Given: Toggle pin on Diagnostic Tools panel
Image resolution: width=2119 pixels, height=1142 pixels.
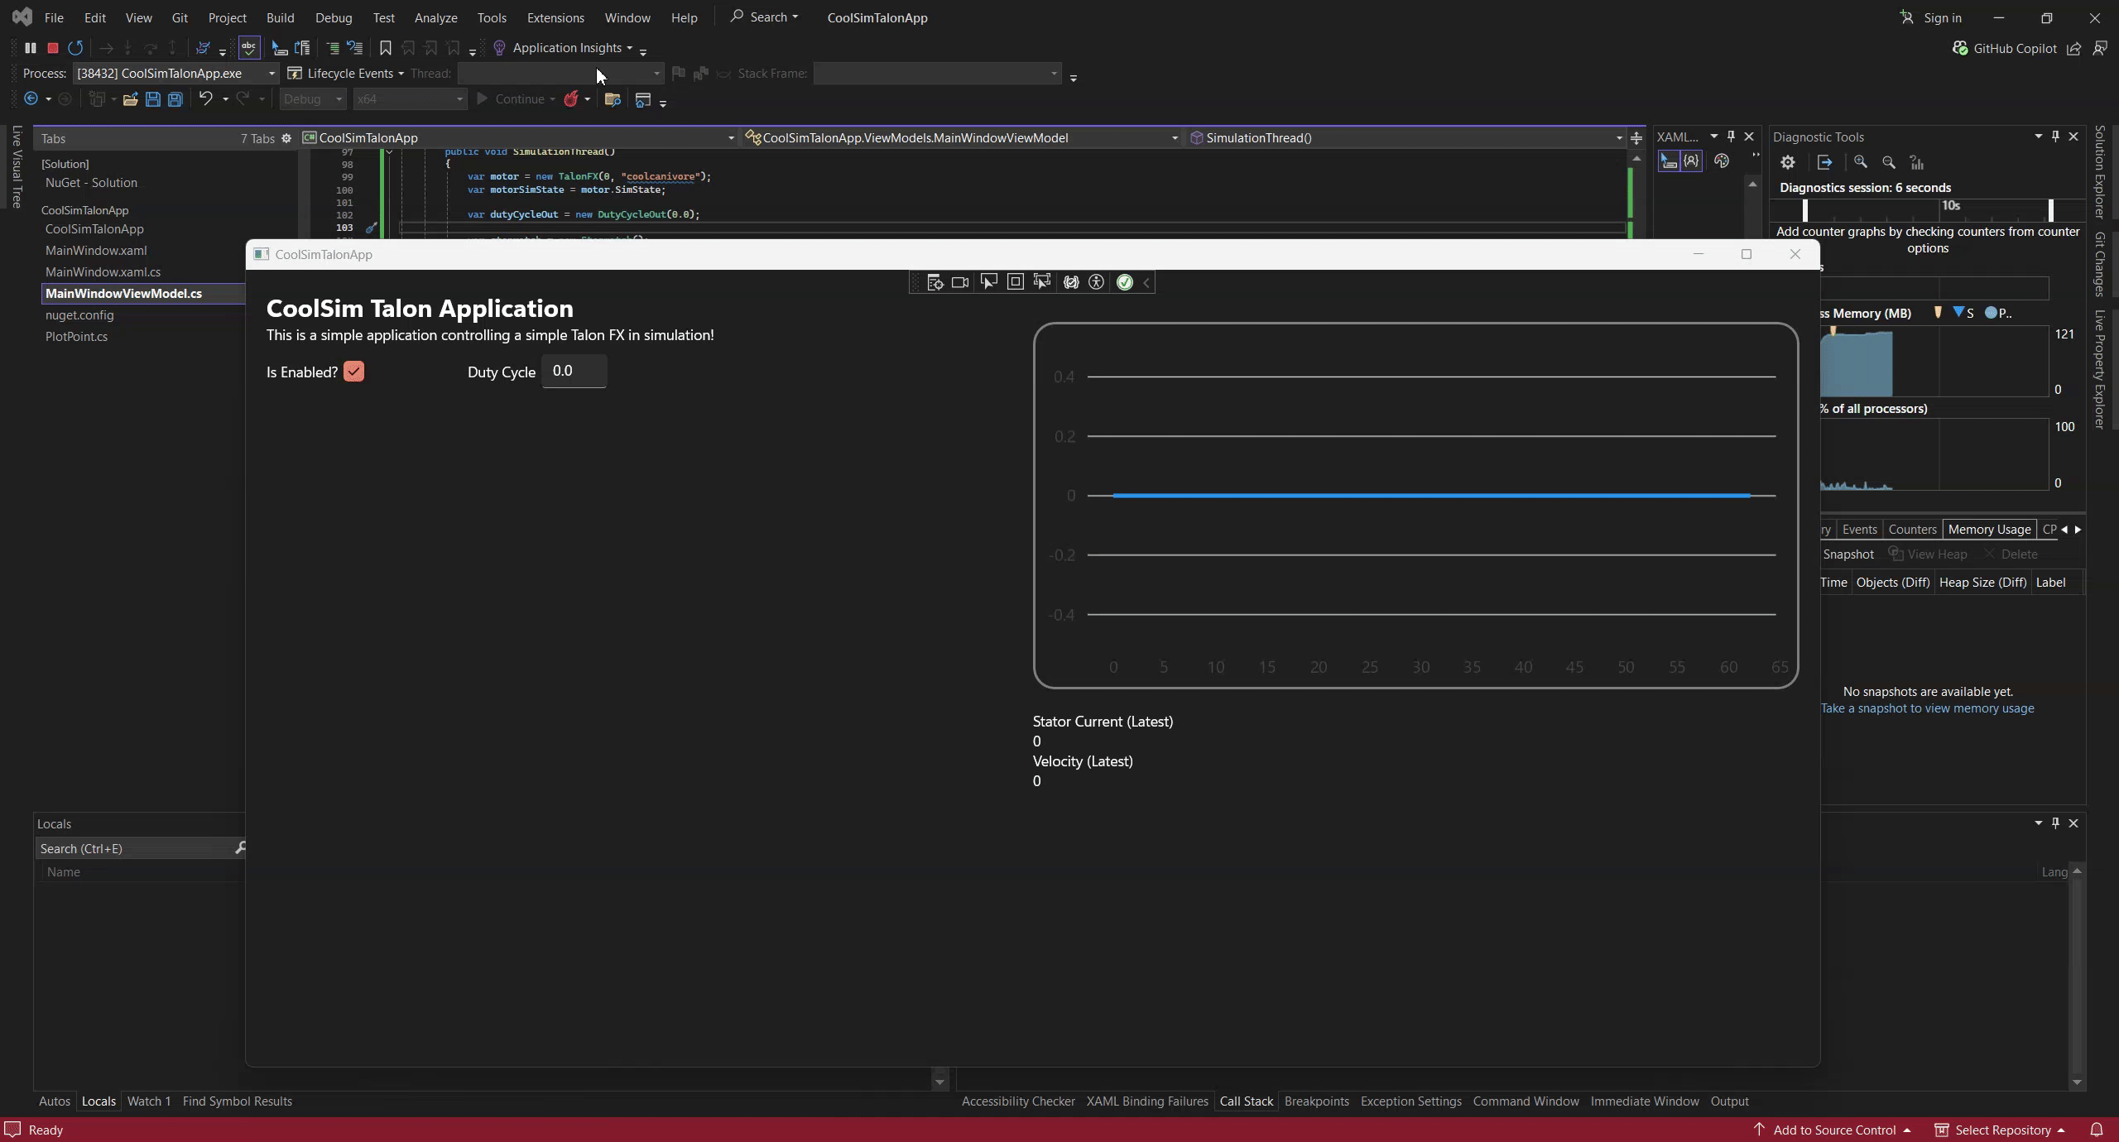Looking at the screenshot, I should [2055, 137].
